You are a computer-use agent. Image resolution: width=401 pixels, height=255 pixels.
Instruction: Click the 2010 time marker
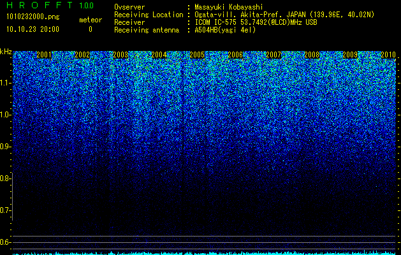coord(388,55)
